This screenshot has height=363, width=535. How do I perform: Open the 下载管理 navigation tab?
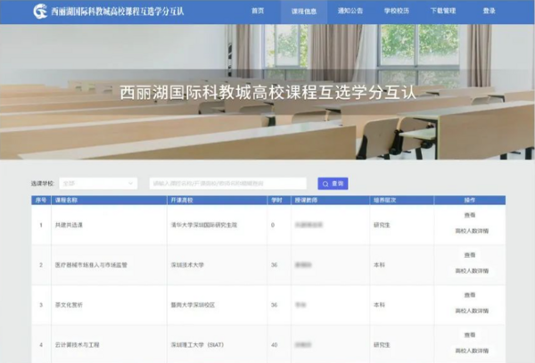tap(443, 11)
